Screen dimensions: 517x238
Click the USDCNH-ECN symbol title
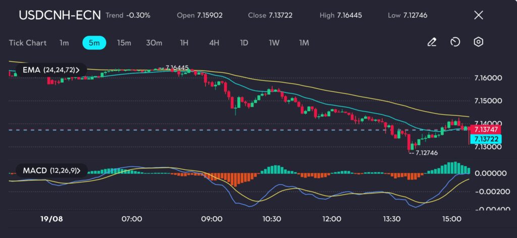click(x=60, y=15)
